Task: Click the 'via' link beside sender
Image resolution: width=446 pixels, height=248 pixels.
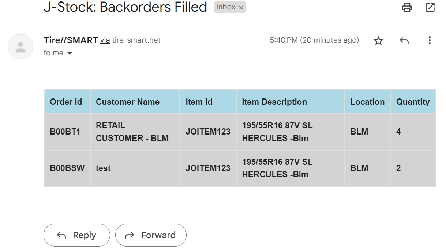Action: (105, 40)
